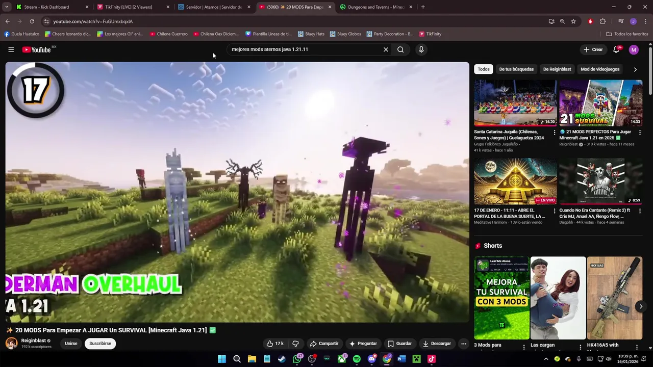
Task: Click the YouTube search magnifier button
Action: click(x=400, y=49)
